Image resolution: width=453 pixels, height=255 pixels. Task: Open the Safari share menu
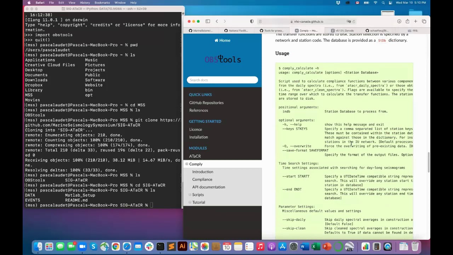coord(407,21)
